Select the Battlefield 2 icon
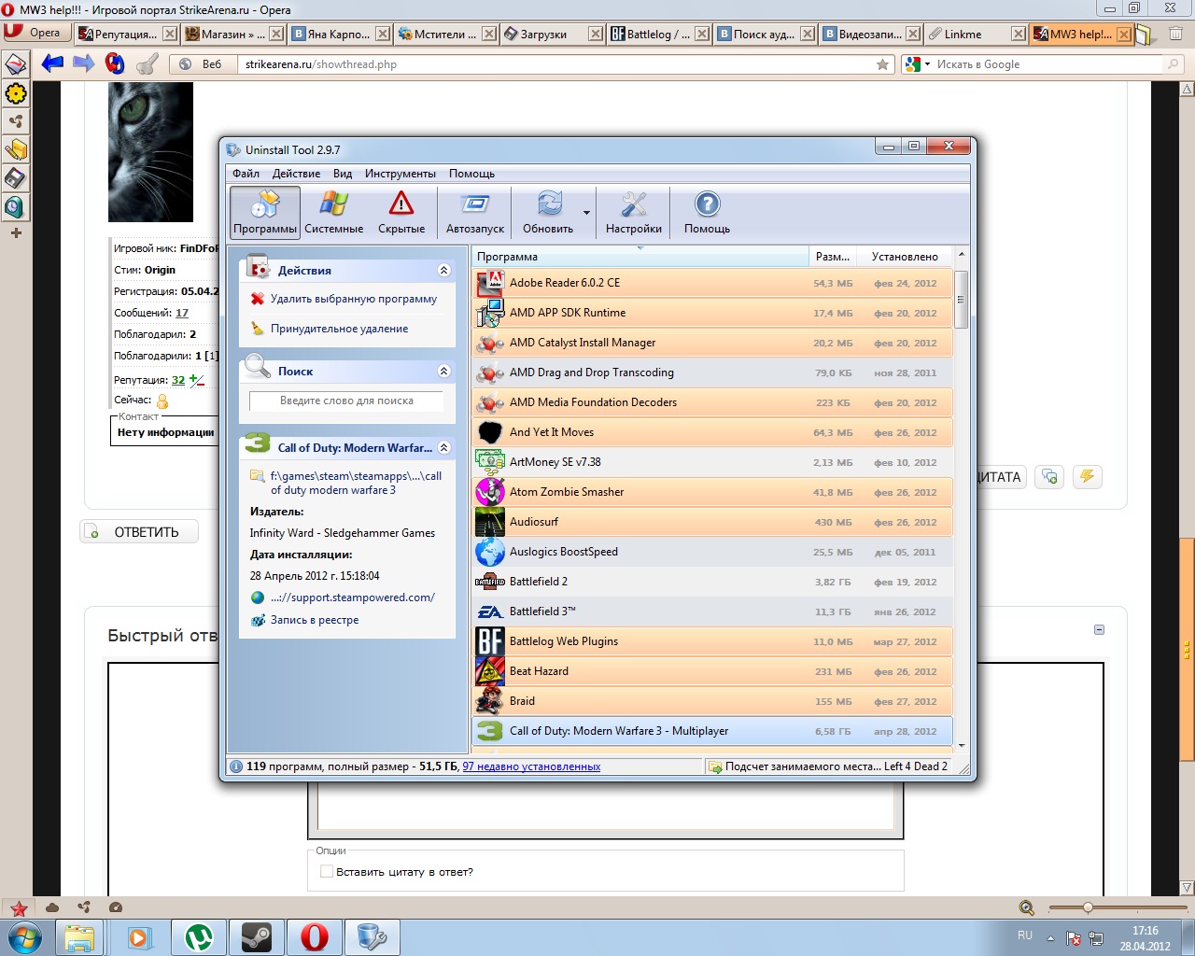The image size is (1195, 956). coord(490,582)
